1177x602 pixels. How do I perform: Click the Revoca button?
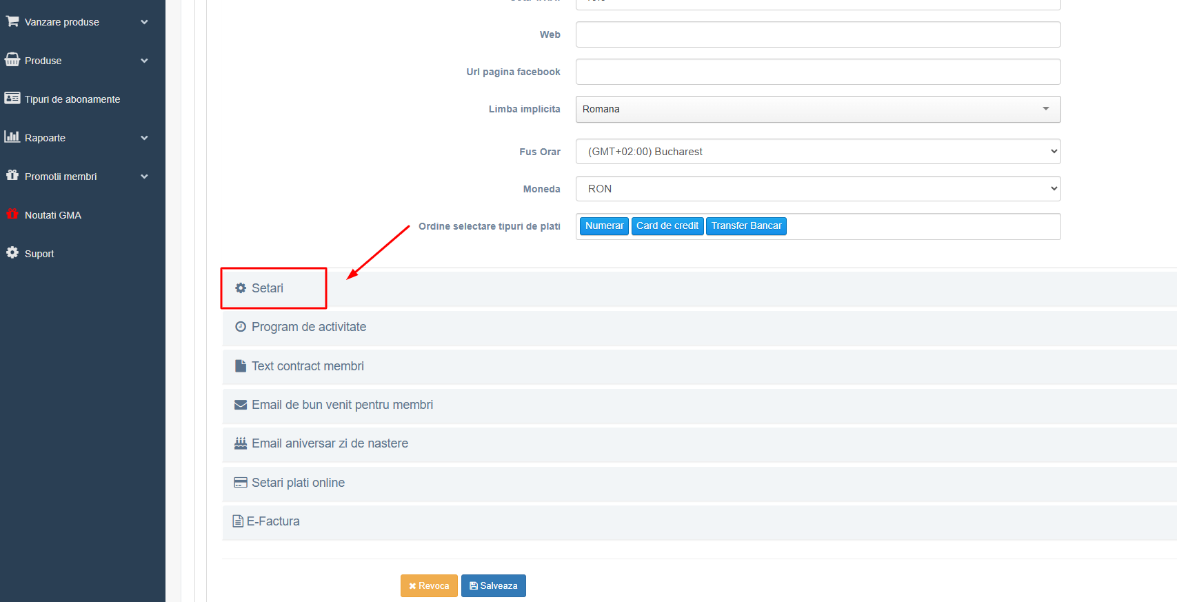[x=429, y=585]
